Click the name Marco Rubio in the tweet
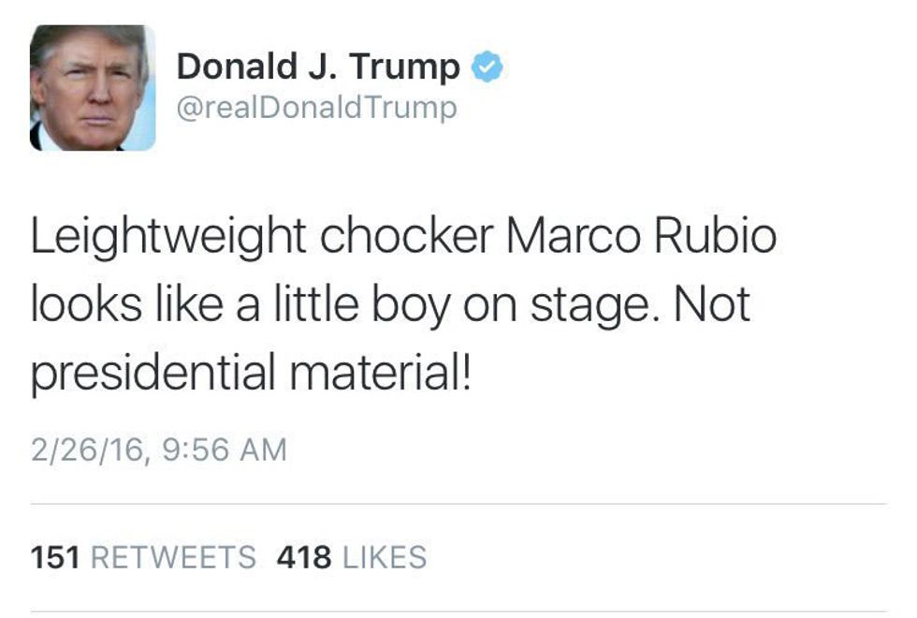This screenshot has width=917, height=618. tap(641, 238)
